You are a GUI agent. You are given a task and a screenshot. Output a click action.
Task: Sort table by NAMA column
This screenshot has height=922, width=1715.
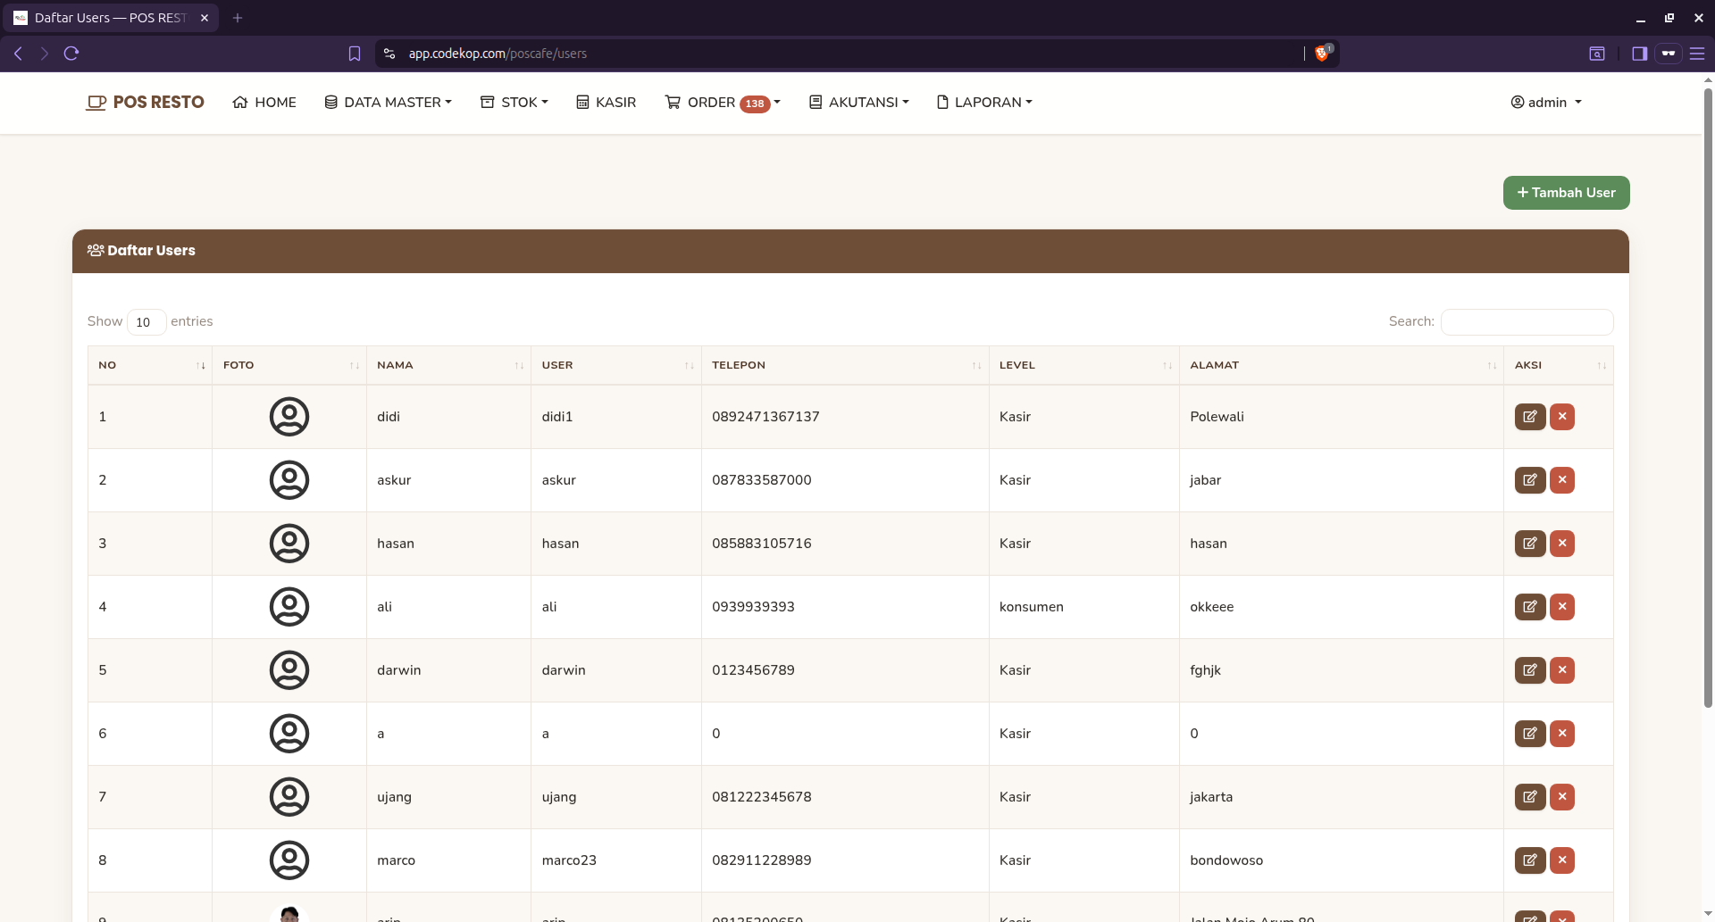[448, 365]
